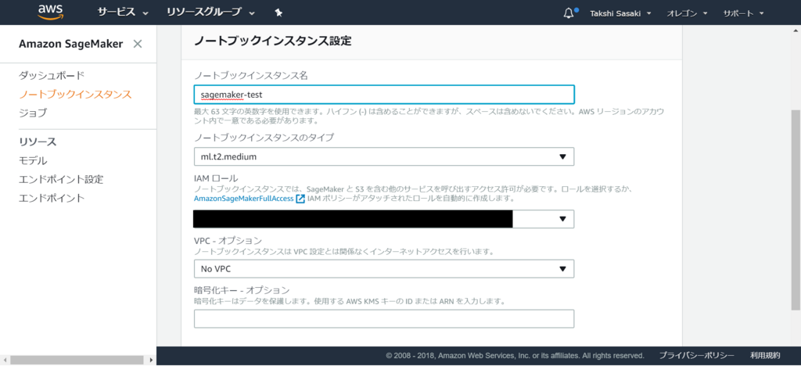801x384 pixels.
Task: Click sidebar scrollbar left arrow
Action: click(x=4, y=360)
